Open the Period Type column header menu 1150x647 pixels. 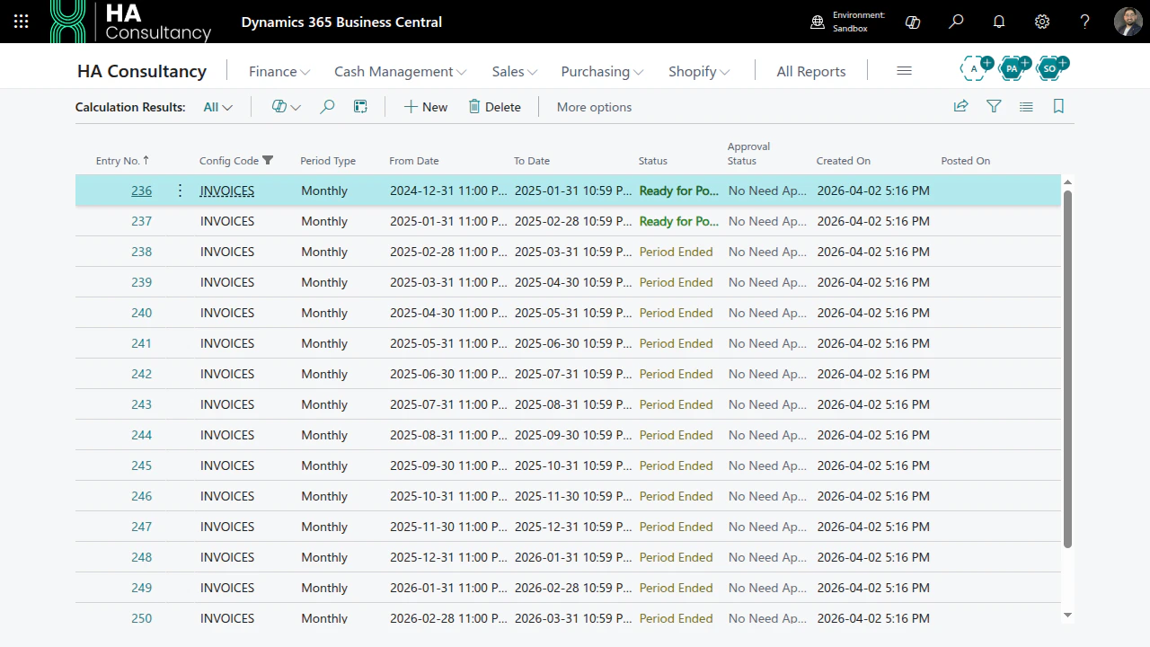[x=328, y=161]
